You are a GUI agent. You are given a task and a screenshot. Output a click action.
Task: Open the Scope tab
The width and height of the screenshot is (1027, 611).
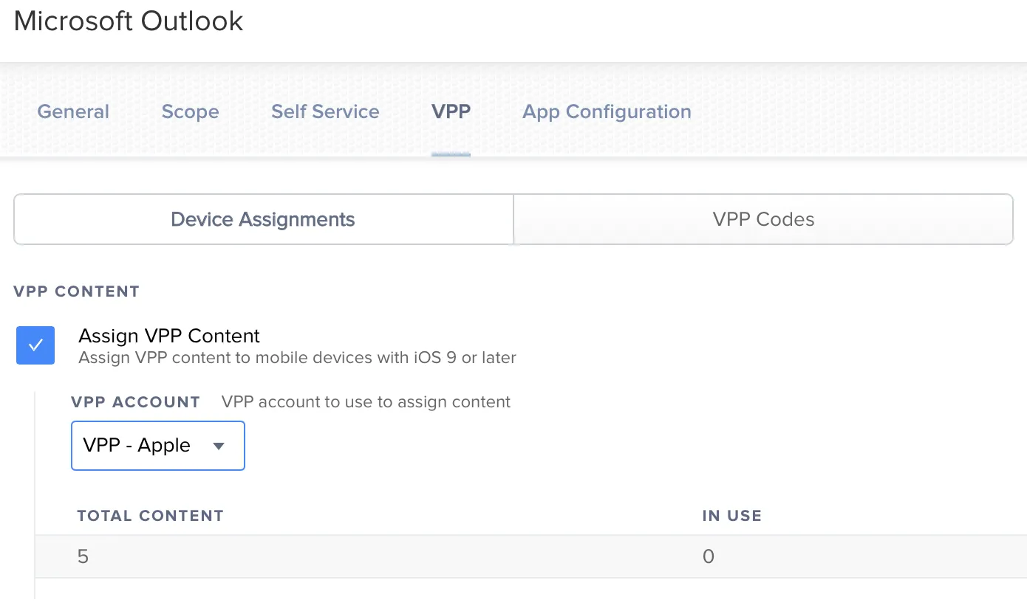[x=190, y=111]
